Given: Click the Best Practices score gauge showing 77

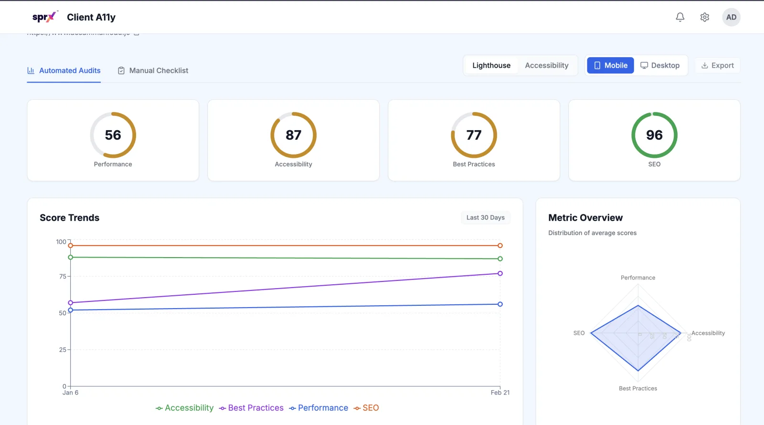Looking at the screenshot, I should 474,135.
